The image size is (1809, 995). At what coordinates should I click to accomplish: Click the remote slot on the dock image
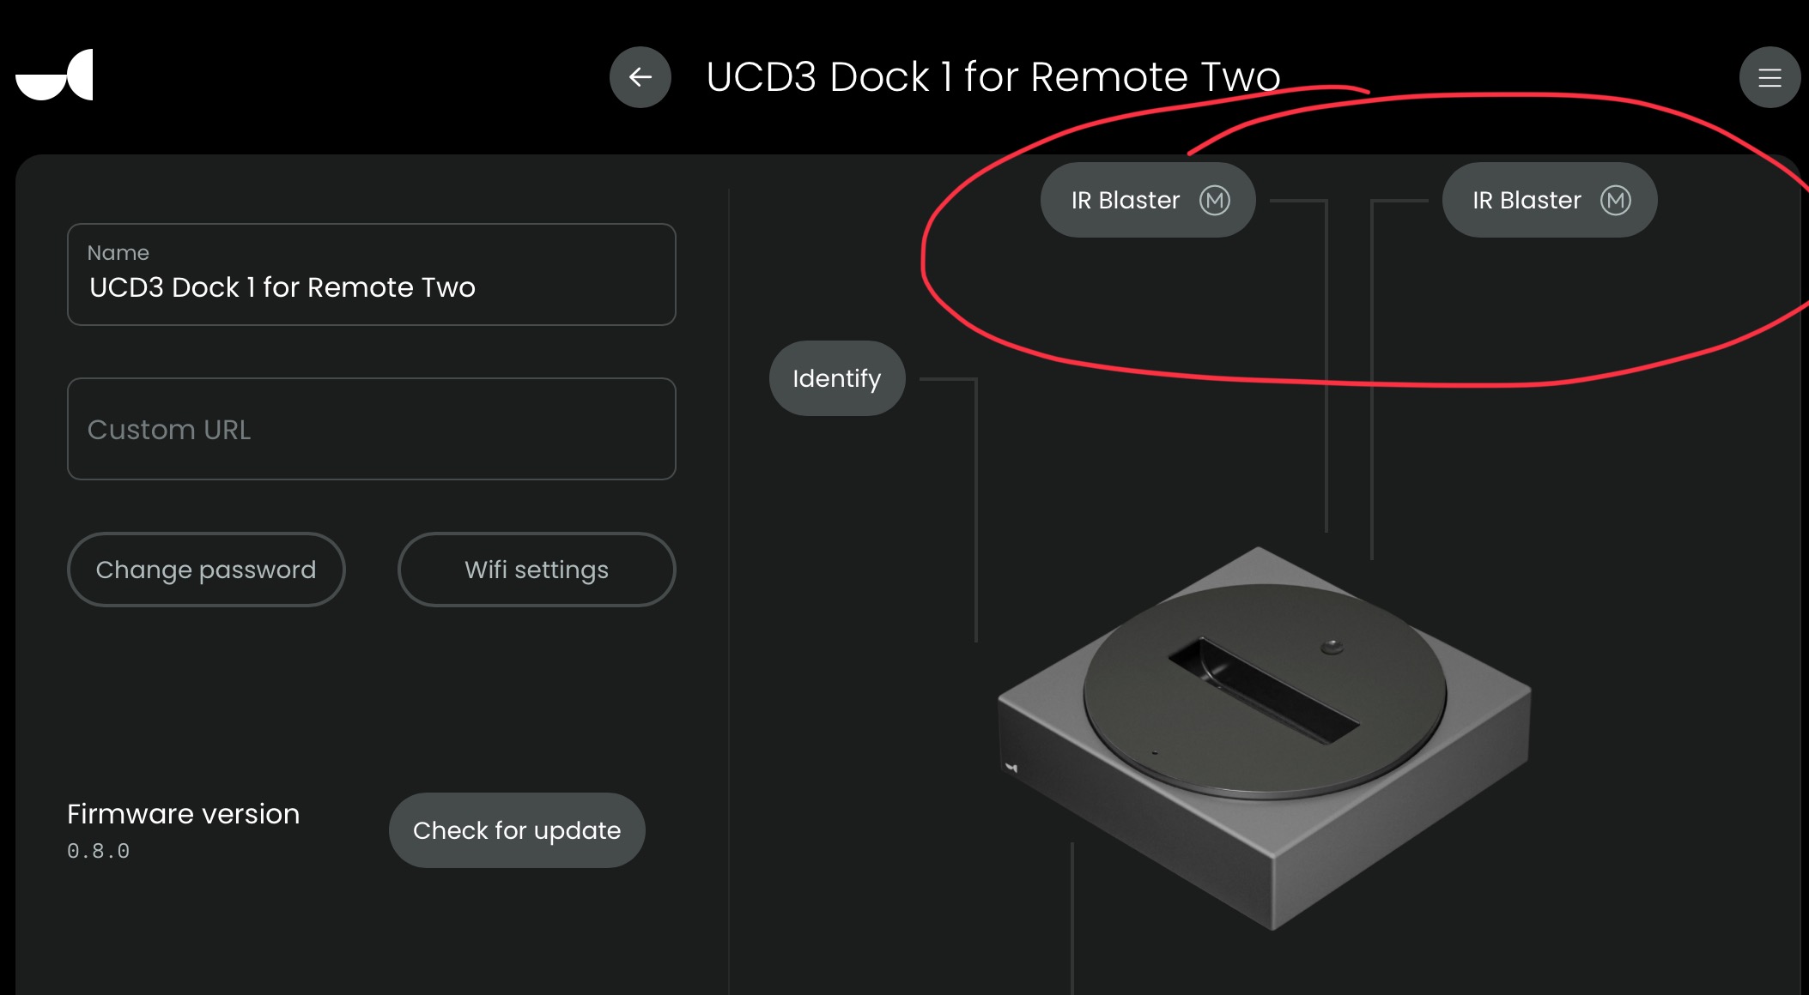coord(1263,690)
